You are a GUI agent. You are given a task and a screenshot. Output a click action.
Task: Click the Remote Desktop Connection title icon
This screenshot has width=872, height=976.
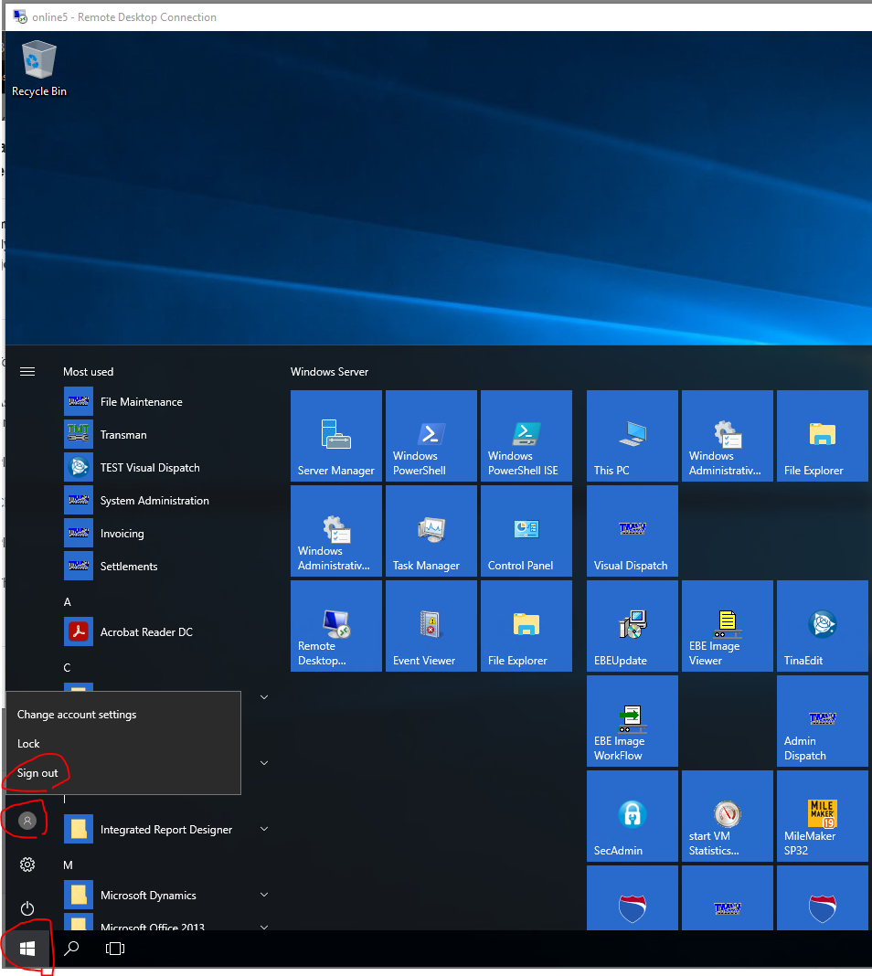point(20,16)
